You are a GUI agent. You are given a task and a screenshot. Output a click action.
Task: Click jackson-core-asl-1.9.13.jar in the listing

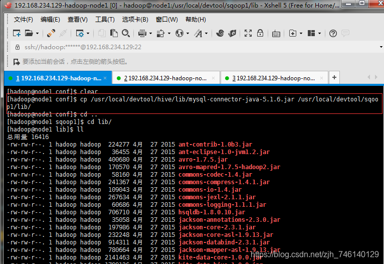click(x=226, y=235)
